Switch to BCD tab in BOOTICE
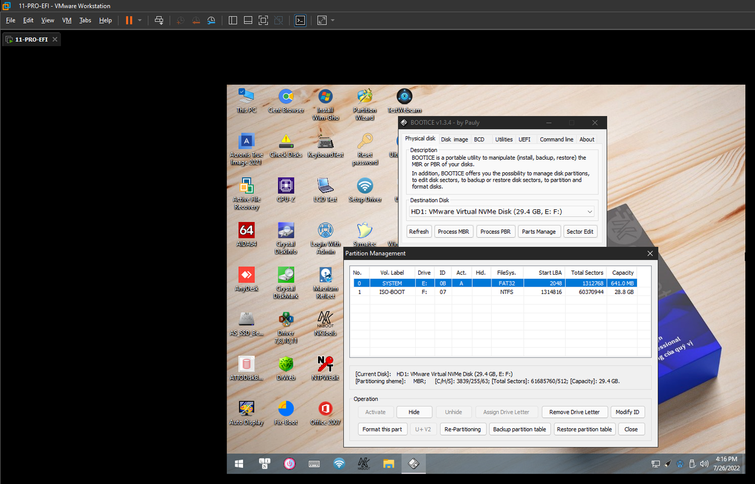This screenshot has width=755, height=484. 479,139
